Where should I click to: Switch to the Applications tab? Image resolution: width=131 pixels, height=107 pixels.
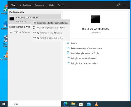(x=25, y=5)
